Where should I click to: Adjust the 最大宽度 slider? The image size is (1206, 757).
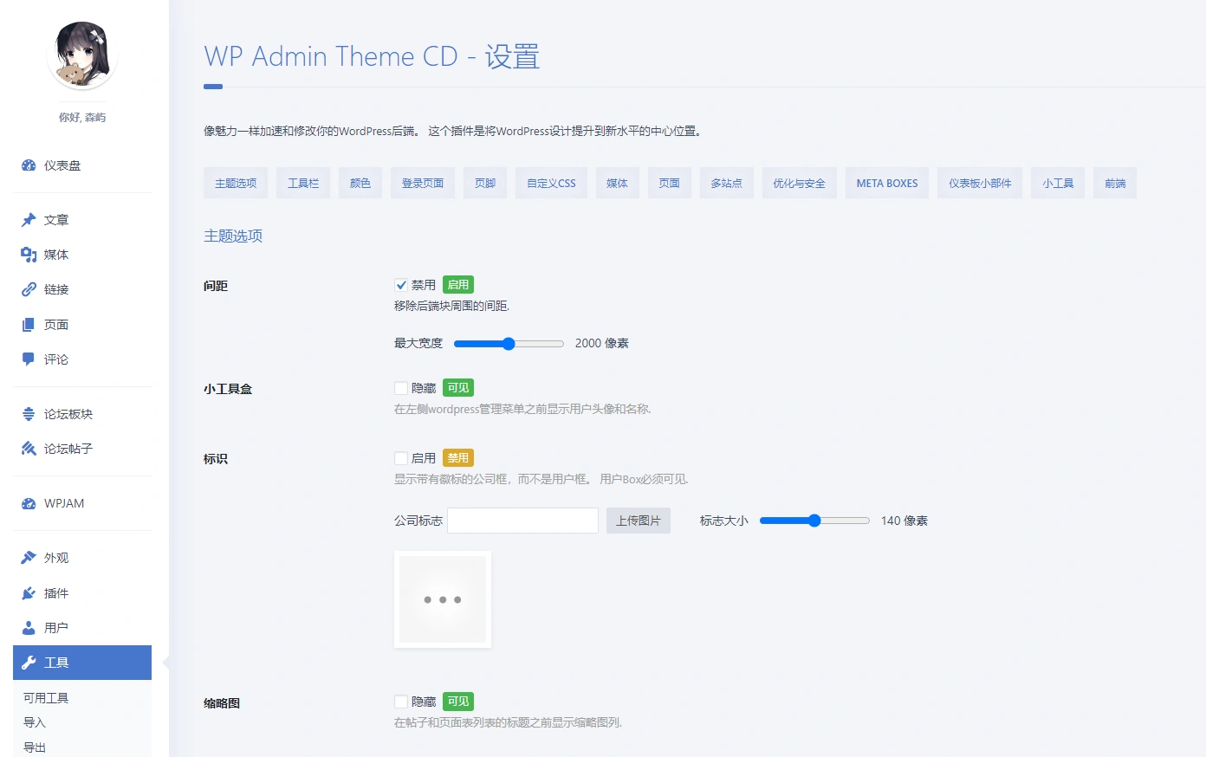509,344
